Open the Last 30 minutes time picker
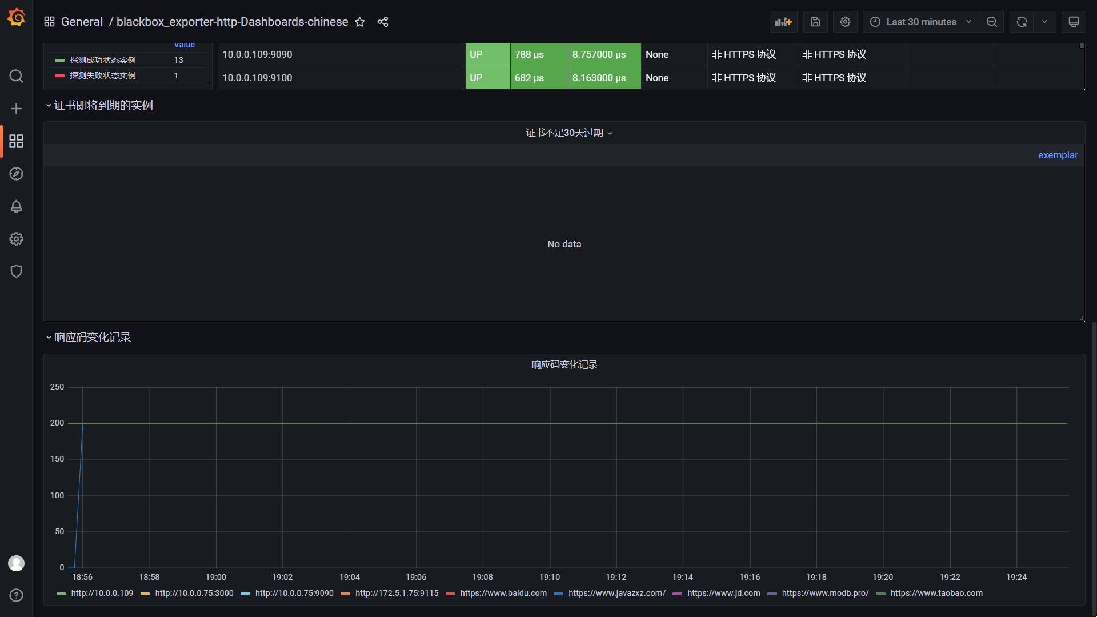The height and width of the screenshot is (617, 1097). 920,22
